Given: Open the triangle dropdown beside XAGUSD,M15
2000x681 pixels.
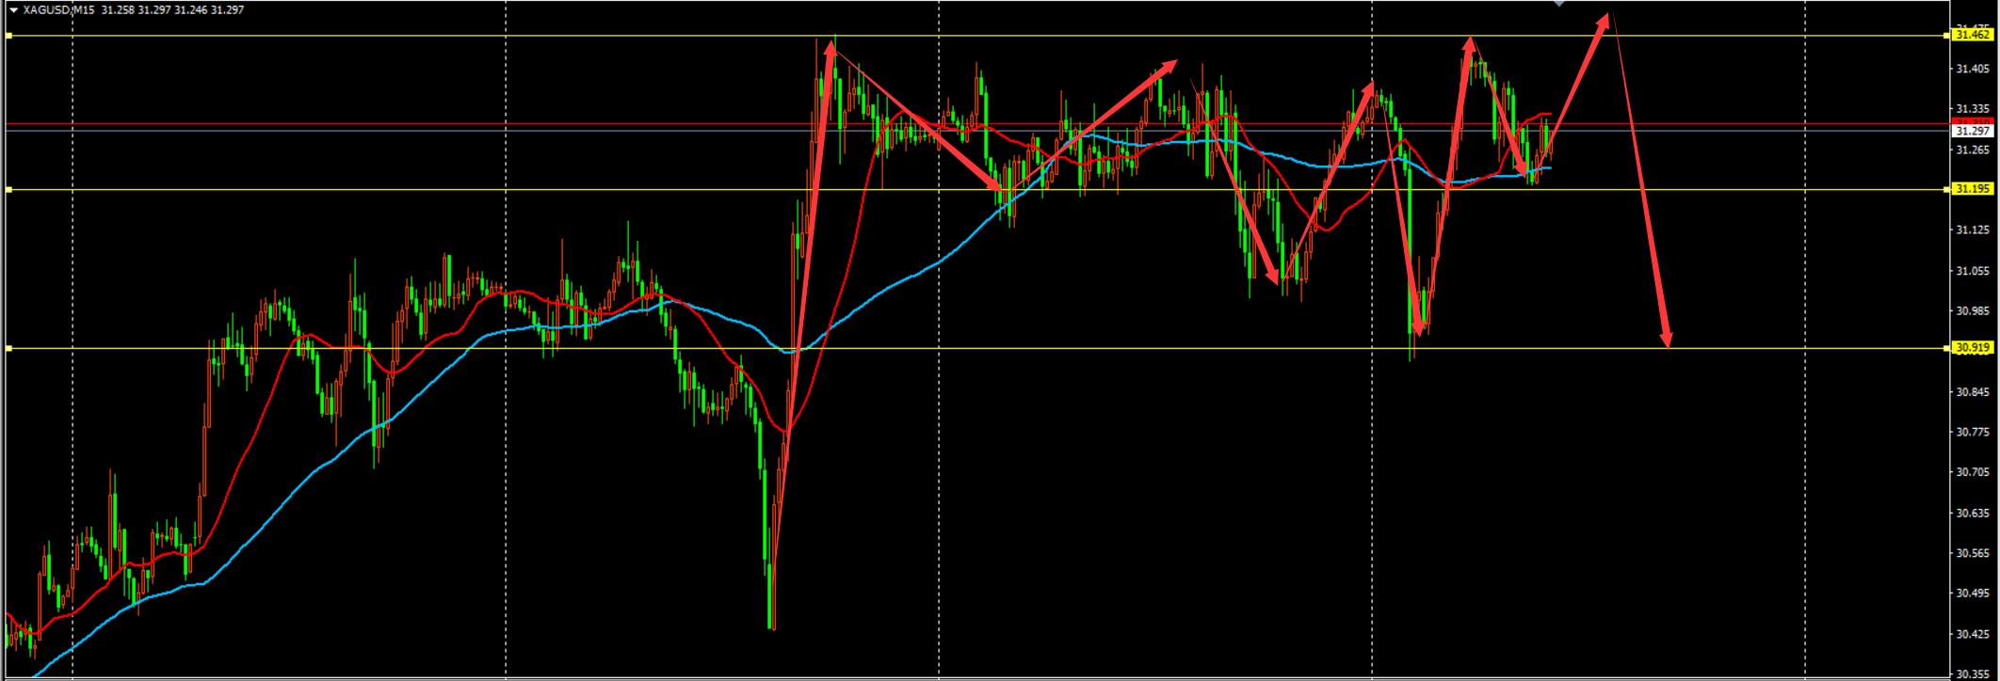Looking at the screenshot, I should click(13, 9).
